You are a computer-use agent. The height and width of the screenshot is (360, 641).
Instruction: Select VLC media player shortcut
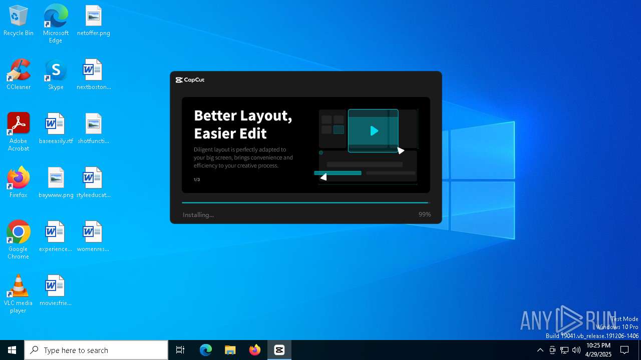(18, 294)
